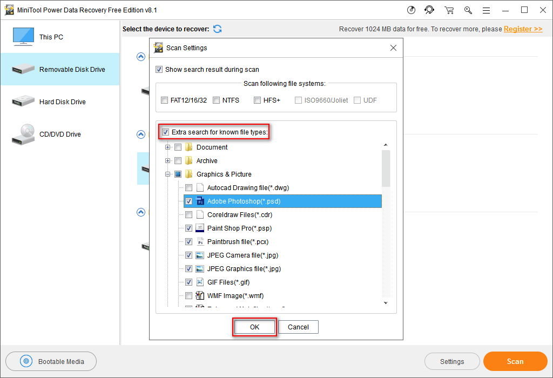This screenshot has width=553, height=378.
Task: Click the Bootable Media disc icon
Action: pyautogui.click(x=26, y=361)
